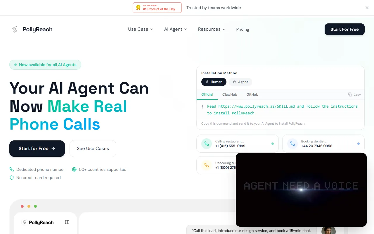The height and width of the screenshot is (234, 374).
Task: Click the yellow phone icon for cancelling call
Action: click(207, 165)
